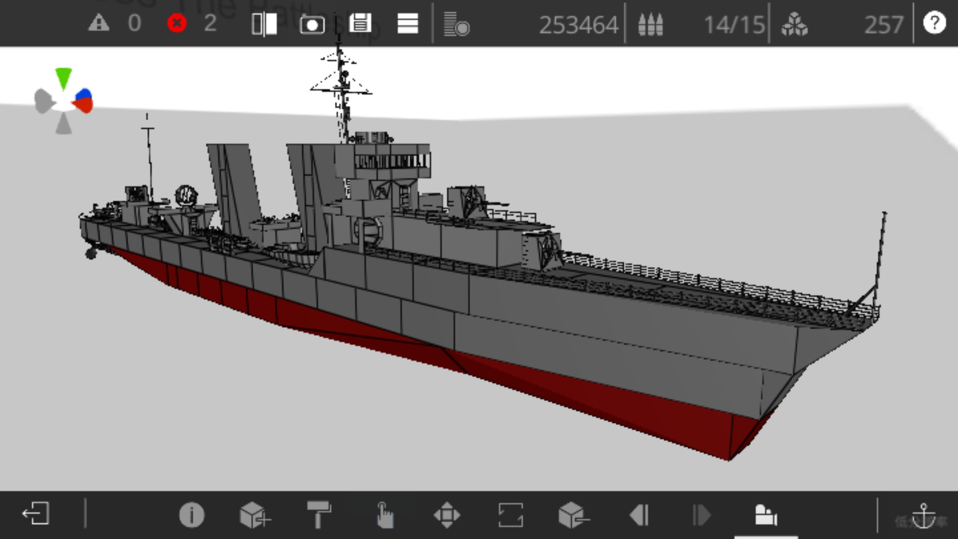Viewport: 958px width, 539px height.
Task: Show ammunition count with shells icon
Action: 651,24
